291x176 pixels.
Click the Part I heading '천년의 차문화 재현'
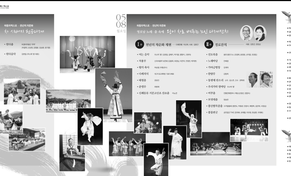click(158, 45)
